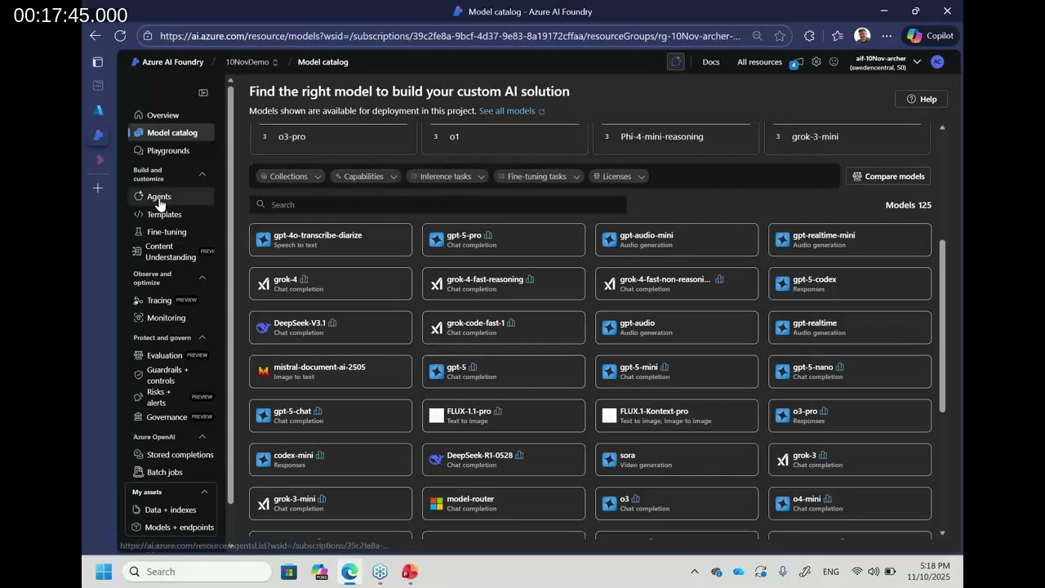Image resolution: width=1045 pixels, height=588 pixels.
Task: Collapse the Protect and govern section
Action: click(x=202, y=337)
